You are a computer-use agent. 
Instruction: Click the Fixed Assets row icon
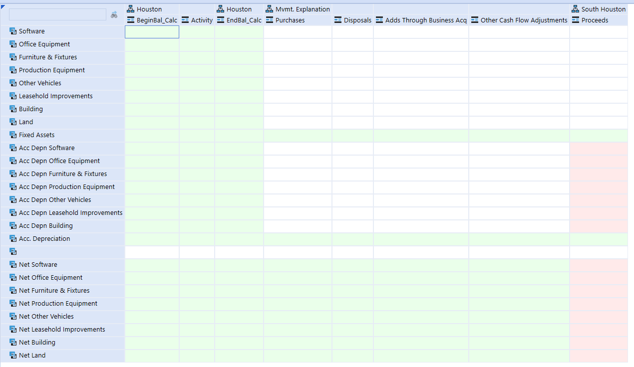tap(13, 135)
